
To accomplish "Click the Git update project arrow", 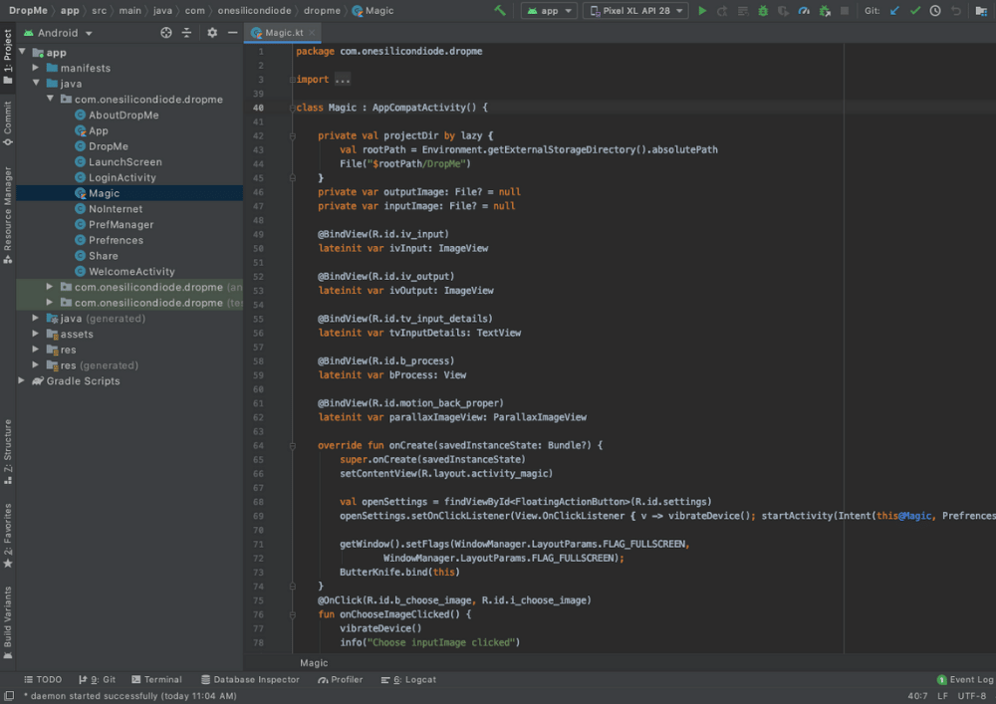I will click(x=893, y=11).
